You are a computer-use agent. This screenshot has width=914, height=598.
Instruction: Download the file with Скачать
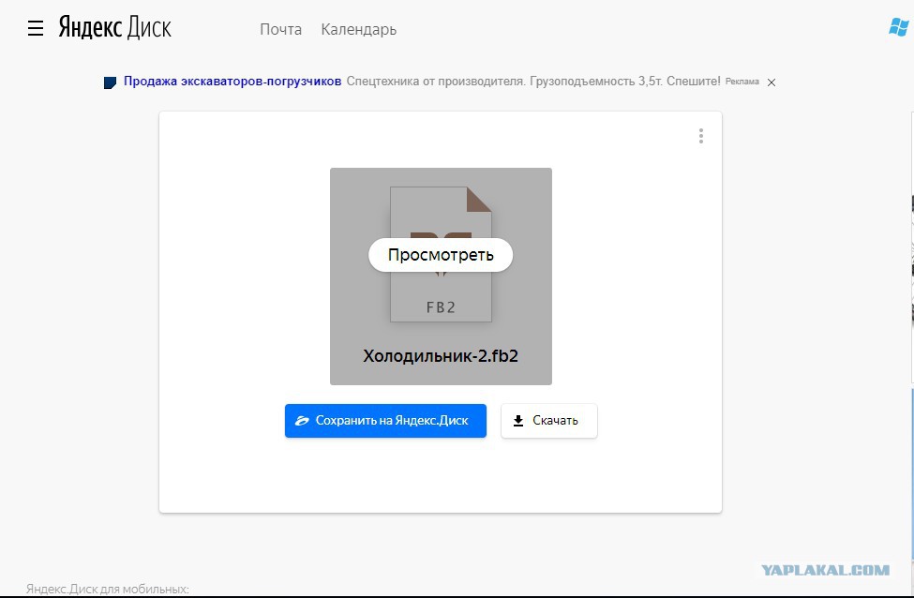pyautogui.click(x=549, y=421)
